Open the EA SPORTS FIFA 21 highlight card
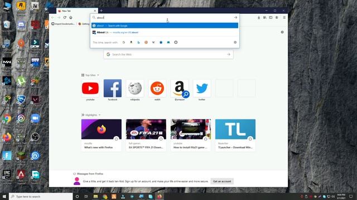Image resolution: width=357 pixels, height=200 pixels. pyautogui.click(x=146, y=135)
